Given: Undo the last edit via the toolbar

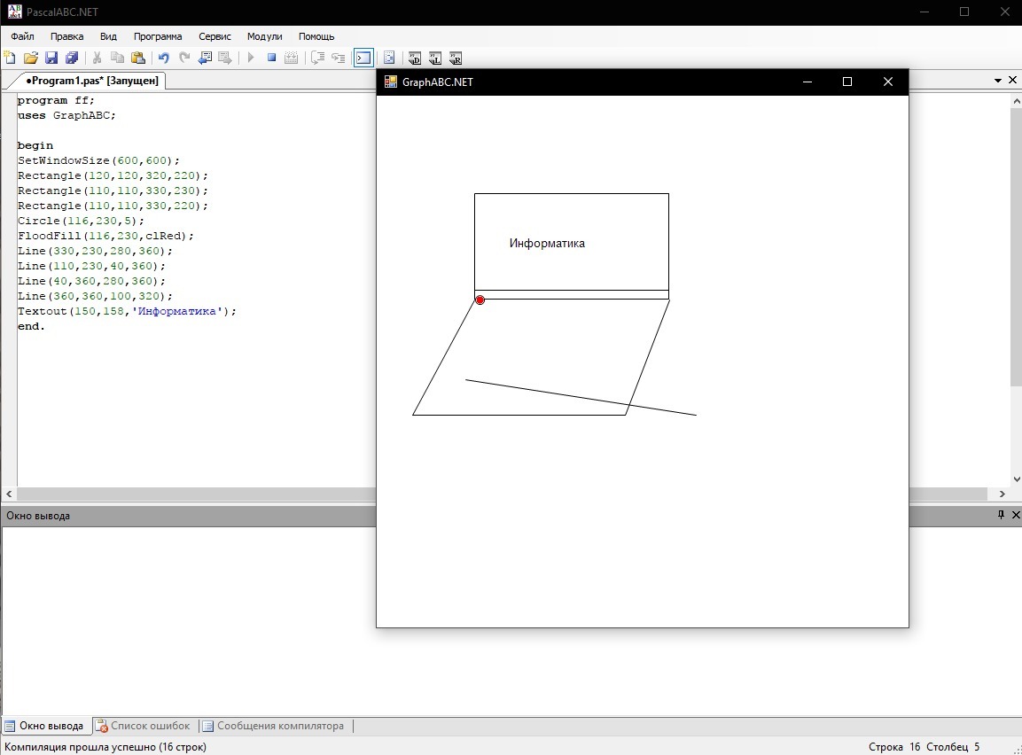Looking at the screenshot, I should 163,58.
